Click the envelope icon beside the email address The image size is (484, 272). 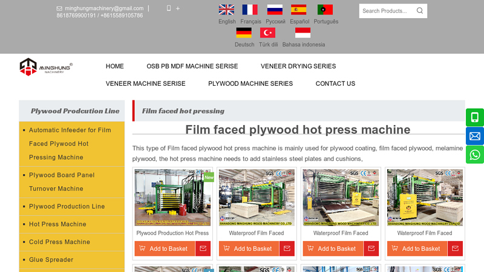tap(59, 8)
